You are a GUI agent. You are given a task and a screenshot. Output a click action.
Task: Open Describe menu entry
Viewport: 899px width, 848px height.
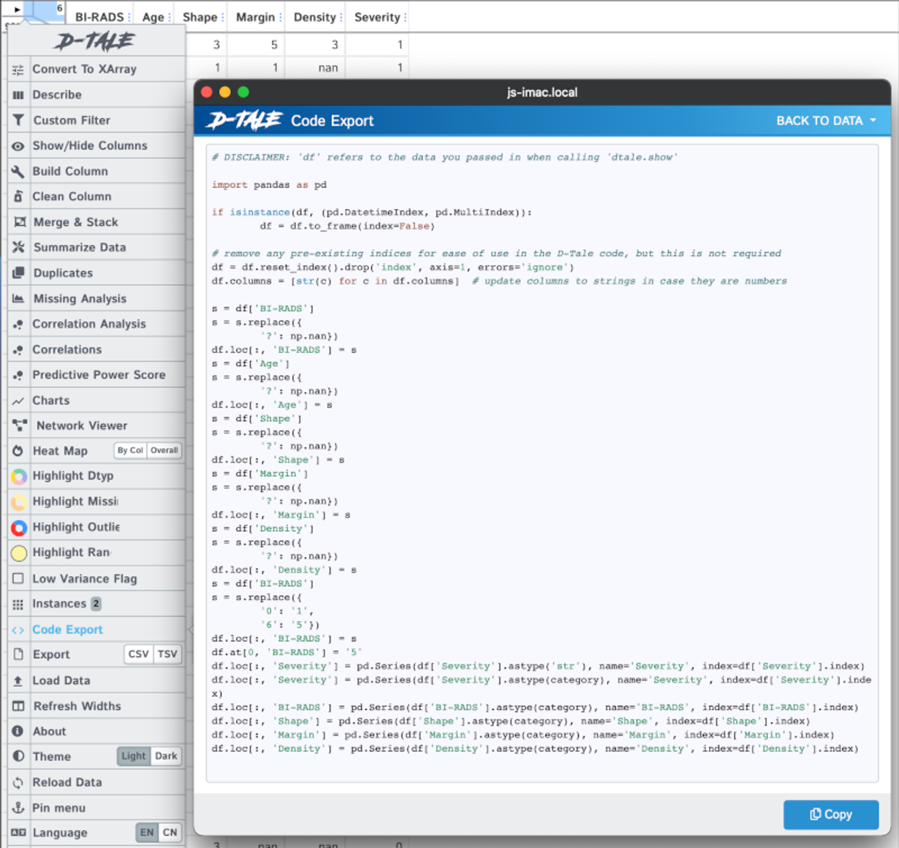(96, 95)
